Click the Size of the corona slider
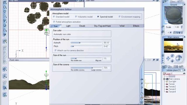 (x=86, y=68)
